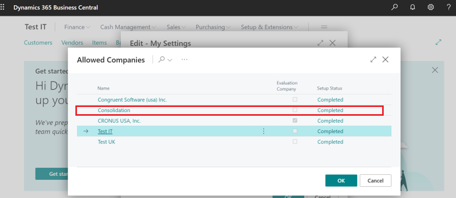Open the Vendors page

pyautogui.click(x=72, y=43)
